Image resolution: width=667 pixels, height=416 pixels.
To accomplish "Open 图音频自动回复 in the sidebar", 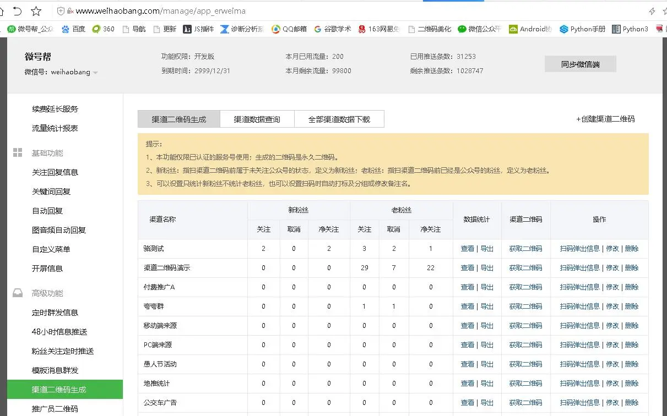I will point(59,230).
